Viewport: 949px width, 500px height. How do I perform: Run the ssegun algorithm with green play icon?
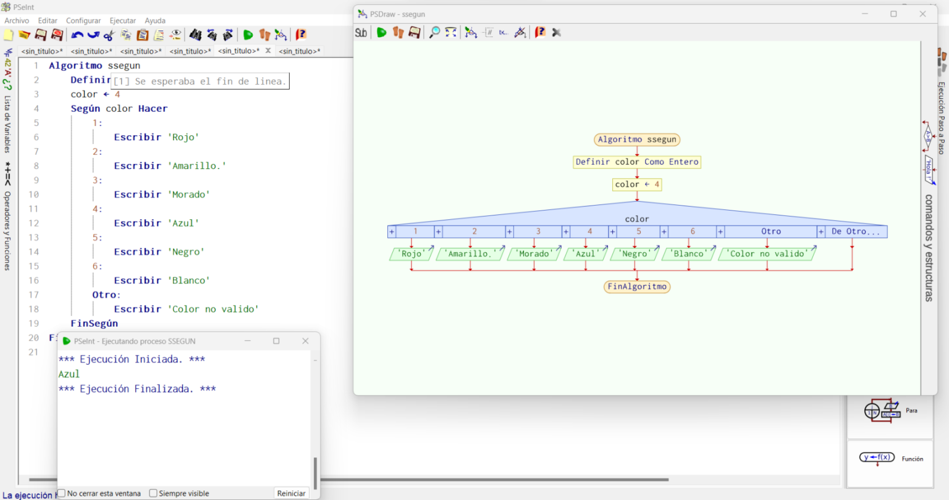point(248,35)
